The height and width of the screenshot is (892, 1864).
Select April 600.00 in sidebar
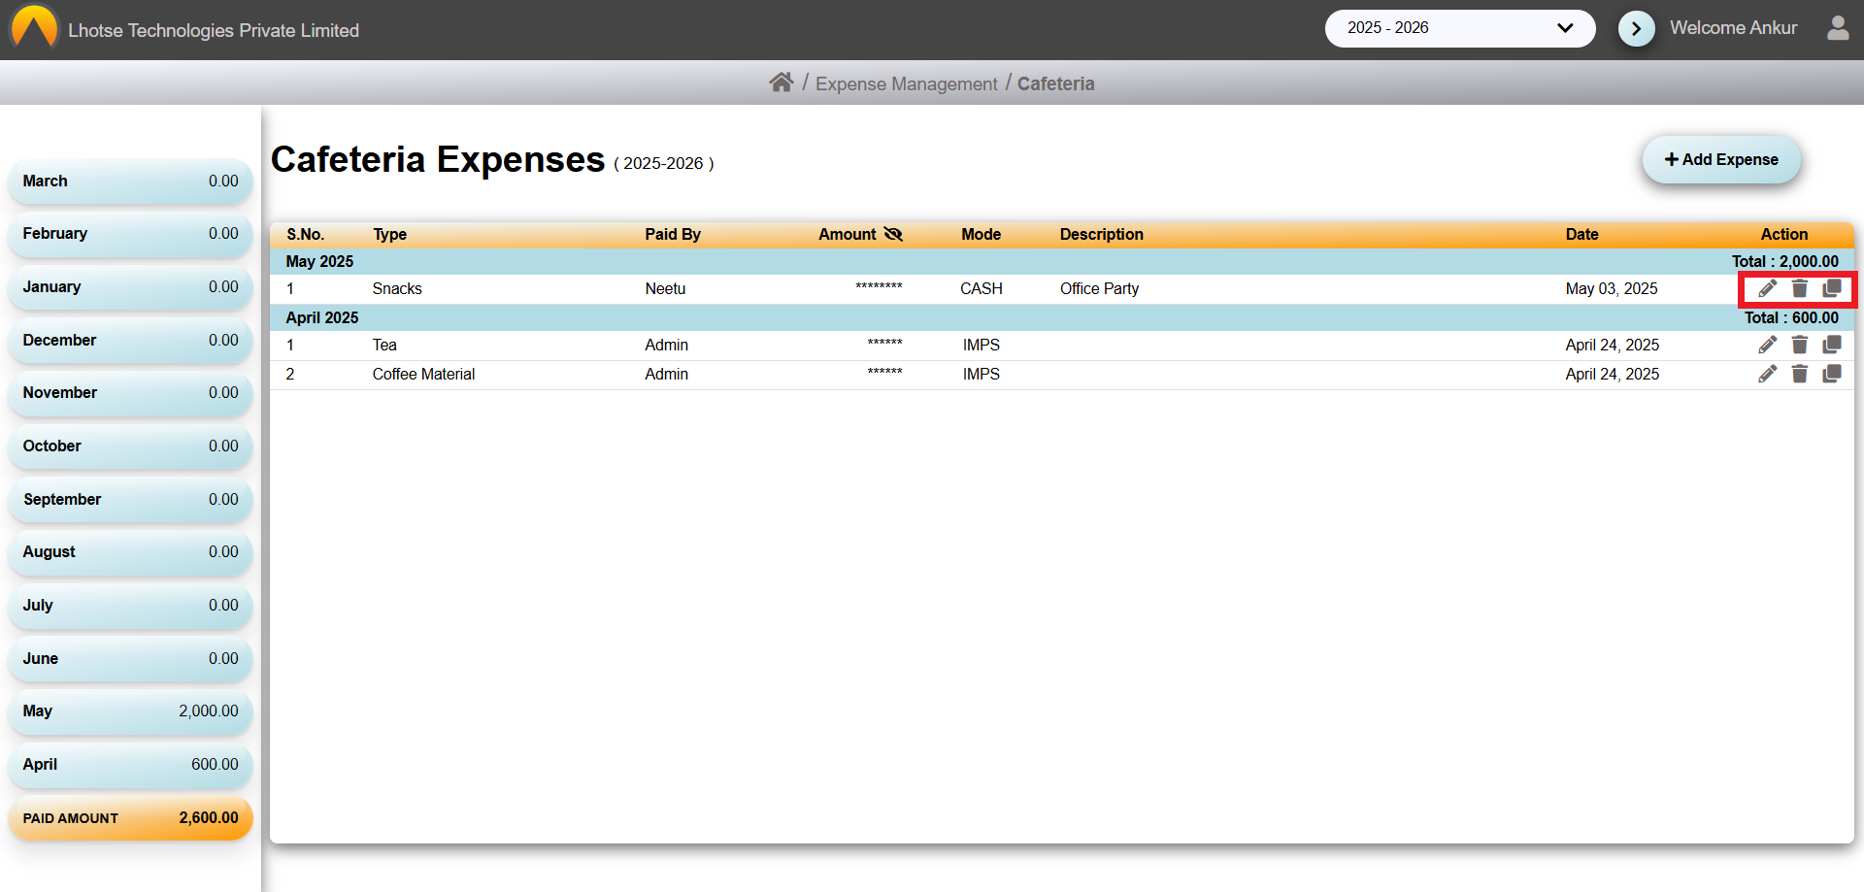pos(130,765)
